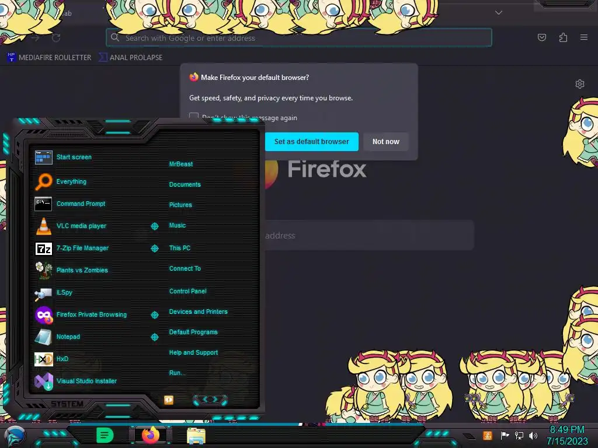Image resolution: width=598 pixels, height=448 pixels.
Task: Open volume speaker tray icon
Action: (x=533, y=435)
